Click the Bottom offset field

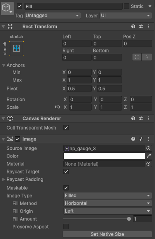(x=107, y=57)
